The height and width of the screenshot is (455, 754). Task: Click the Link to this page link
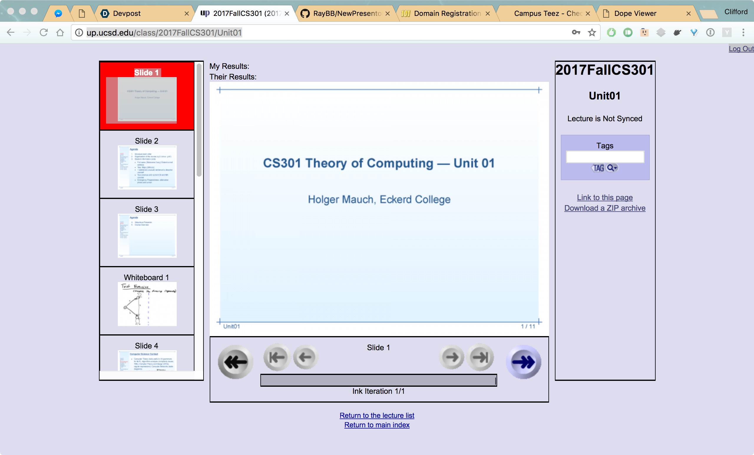click(x=604, y=197)
